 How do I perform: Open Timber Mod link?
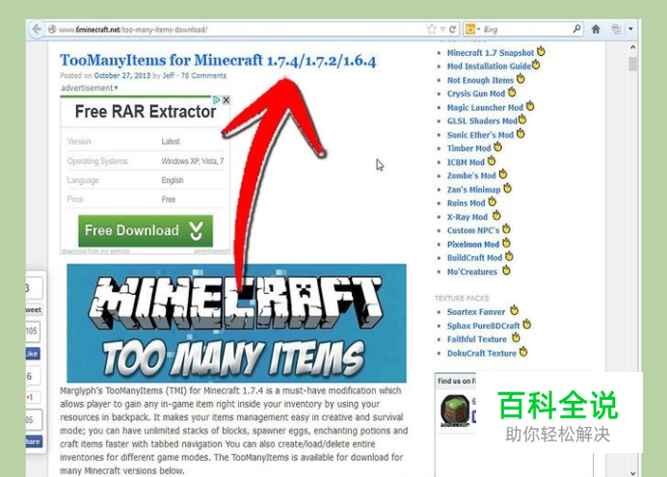[468, 148]
